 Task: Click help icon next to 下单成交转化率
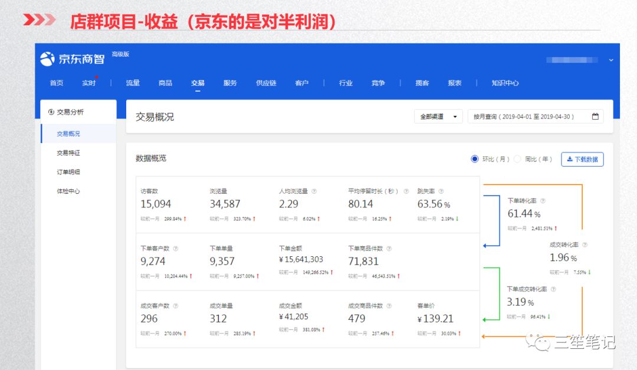553,289
